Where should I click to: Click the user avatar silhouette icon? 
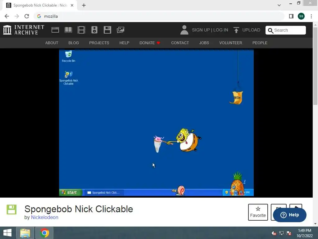click(184, 30)
